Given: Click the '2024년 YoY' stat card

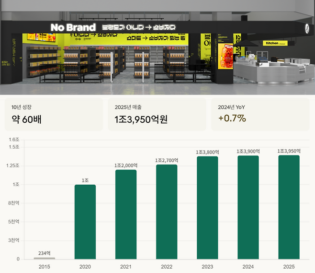Looking at the screenshot, I should tap(260, 114).
